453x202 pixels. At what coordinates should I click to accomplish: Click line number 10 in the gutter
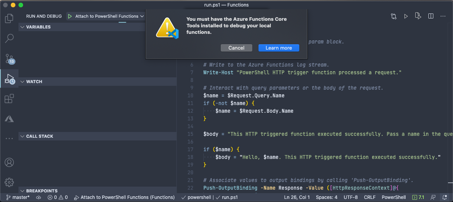click(x=190, y=95)
